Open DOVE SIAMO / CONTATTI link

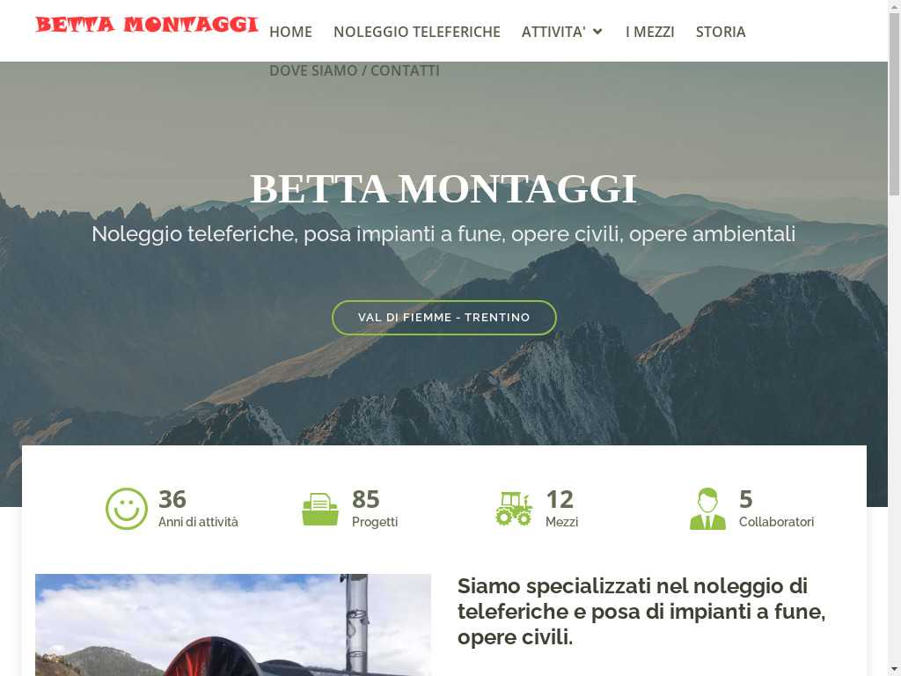tap(355, 70)
